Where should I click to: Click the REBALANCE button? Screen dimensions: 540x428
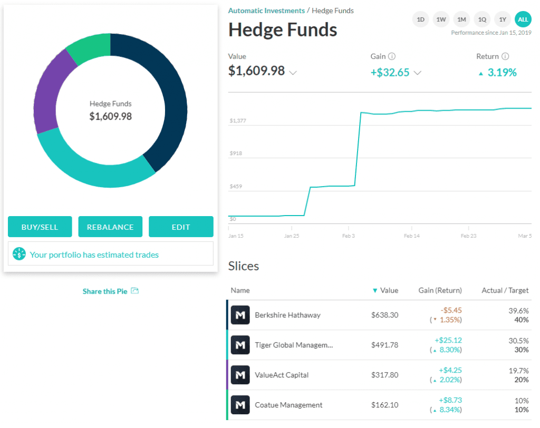(110, 227)
